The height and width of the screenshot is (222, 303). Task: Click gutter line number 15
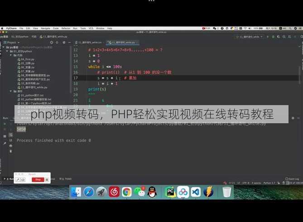75,67
